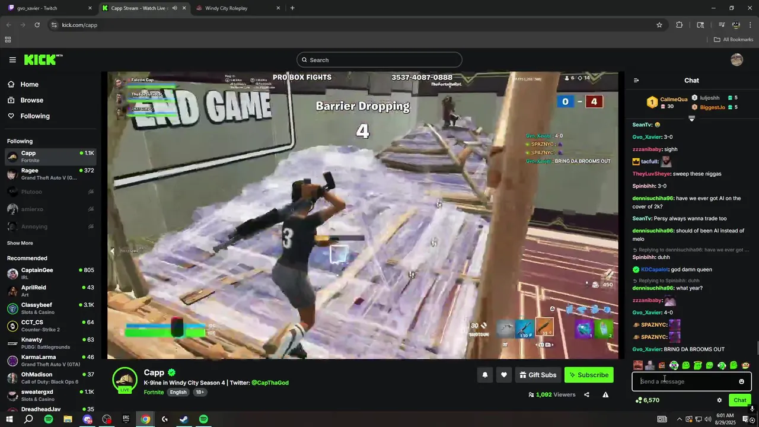Click the Kick search box

379,60
